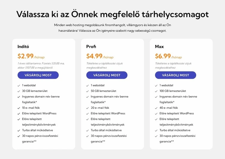
Task: Click the checkmark next to 10 e-mail fiók
Action: click(19, 108)
